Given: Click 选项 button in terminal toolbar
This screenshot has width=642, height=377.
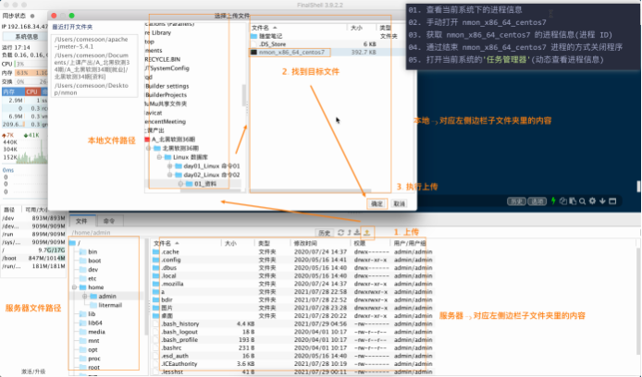Looking at the screenshot, I should 537,201.
